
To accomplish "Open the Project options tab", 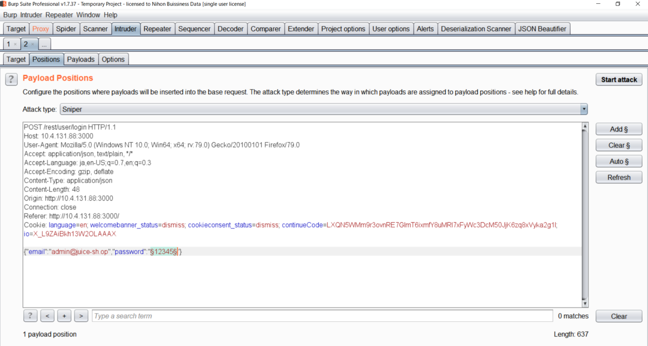I will click(343, 29).
